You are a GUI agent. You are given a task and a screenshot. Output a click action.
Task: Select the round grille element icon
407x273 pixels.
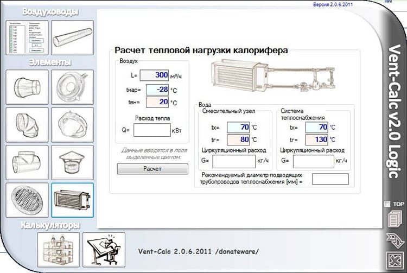(x=27, y=200)
